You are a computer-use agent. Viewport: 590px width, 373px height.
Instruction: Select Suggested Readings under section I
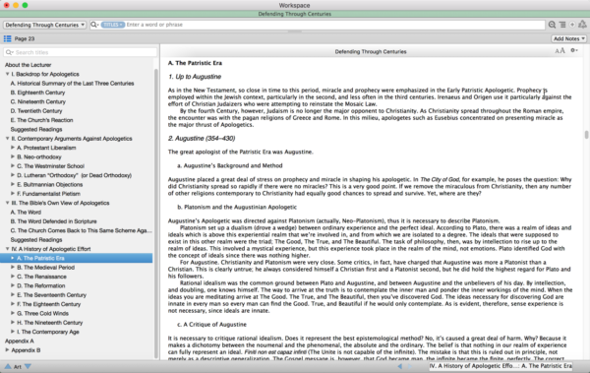pyautogui.click(x=36, y=129)
